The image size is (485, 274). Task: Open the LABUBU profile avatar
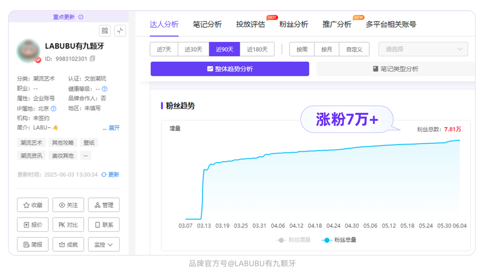tap(28, 51)
